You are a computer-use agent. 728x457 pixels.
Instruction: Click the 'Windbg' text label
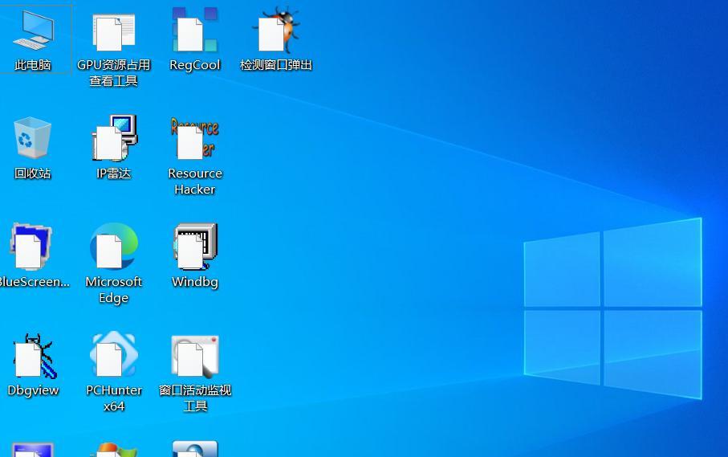click(x=195, y=282)
